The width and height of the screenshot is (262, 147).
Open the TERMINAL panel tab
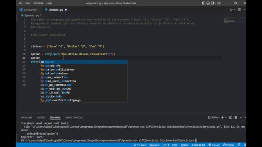coord(55,118)
